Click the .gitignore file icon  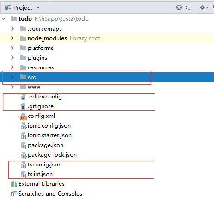(23, 106)
